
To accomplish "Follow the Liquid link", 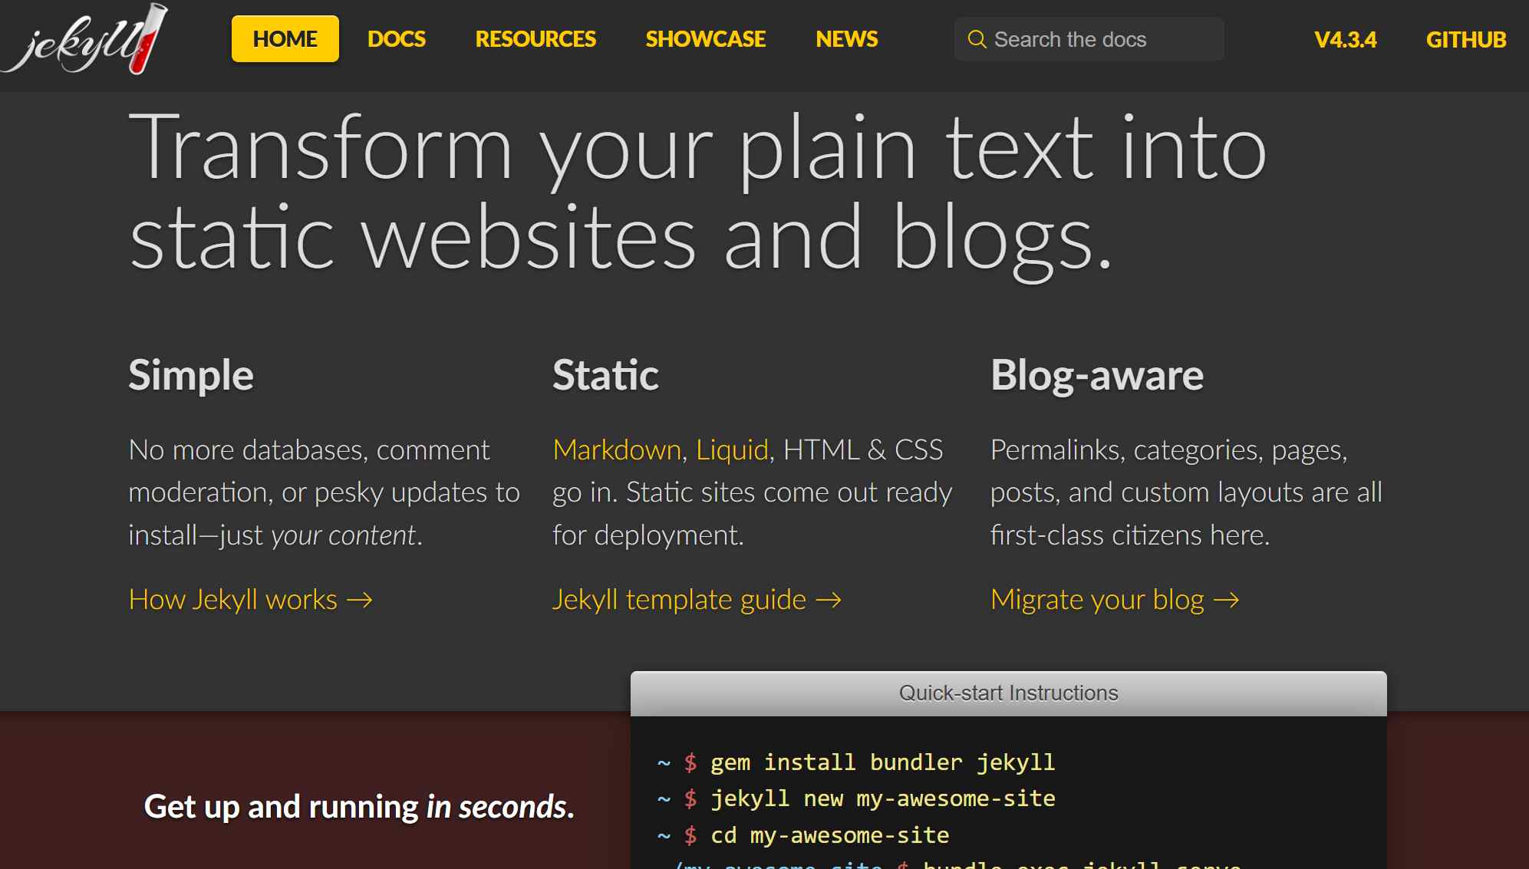I will [x=732, y=450].
